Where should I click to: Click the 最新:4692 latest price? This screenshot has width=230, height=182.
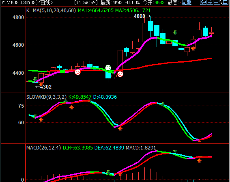[x=111, y=2]
